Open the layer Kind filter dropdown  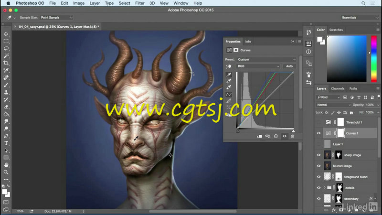pos(328,97)
